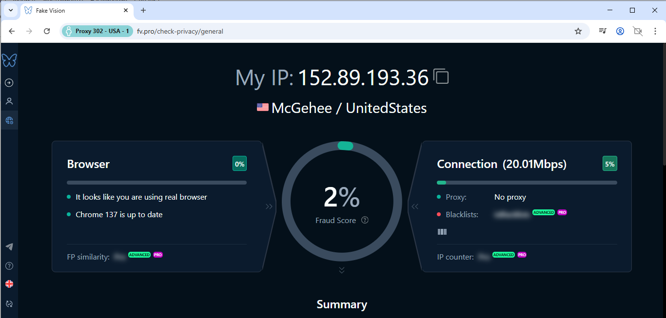Viewport: 666px width, 318px height.
Task: Click the 'IP counter:' label
Action: tap(455, 257)
